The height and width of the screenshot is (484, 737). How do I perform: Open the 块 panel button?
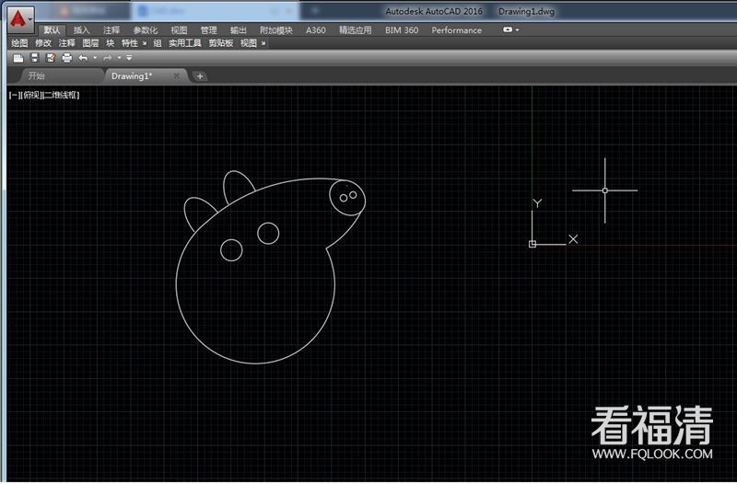[110, 43]
